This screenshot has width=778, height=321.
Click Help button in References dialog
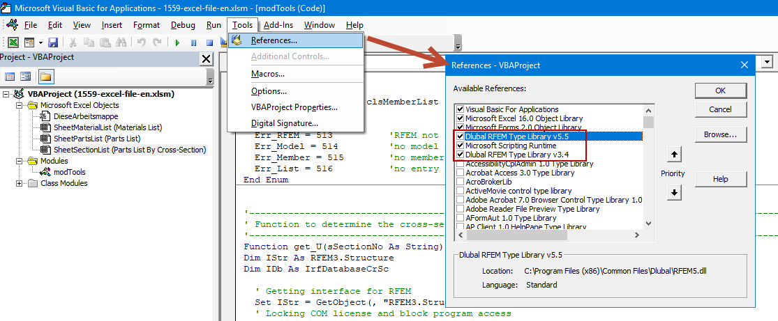(x=721, y=179)
